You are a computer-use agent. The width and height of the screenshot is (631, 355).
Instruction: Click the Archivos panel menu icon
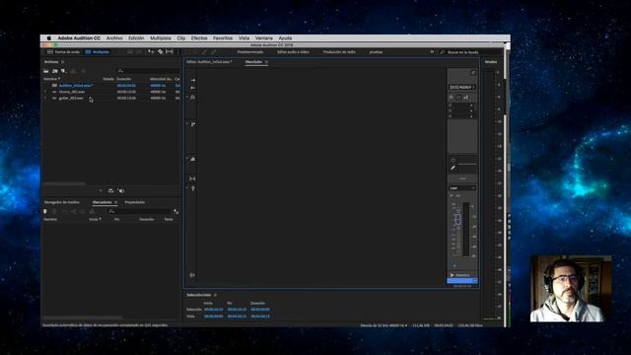[63, 62]
